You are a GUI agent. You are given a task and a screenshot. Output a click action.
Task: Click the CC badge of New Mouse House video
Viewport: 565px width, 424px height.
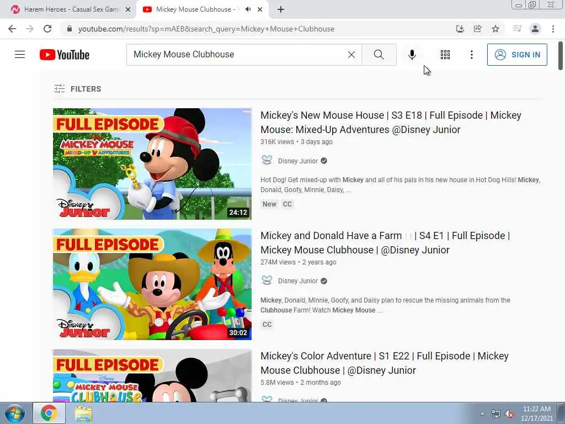[x=287, y=204]
